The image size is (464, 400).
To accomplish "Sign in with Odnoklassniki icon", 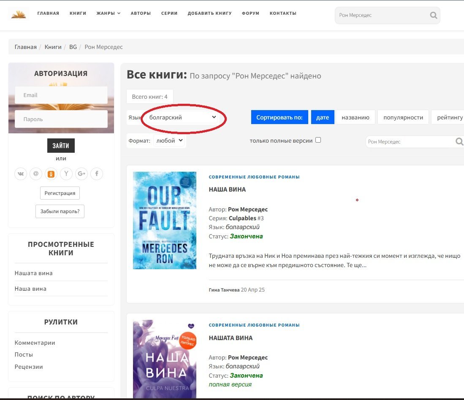I will (51, 173).
